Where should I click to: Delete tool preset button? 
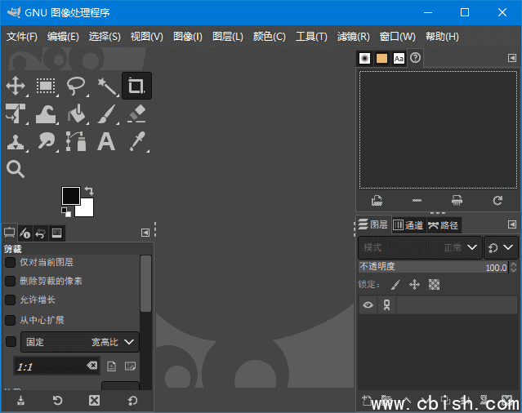(x=94, y=401)
